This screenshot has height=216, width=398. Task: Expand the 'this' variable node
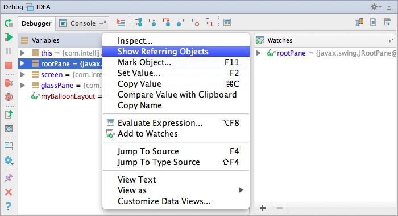23,53
